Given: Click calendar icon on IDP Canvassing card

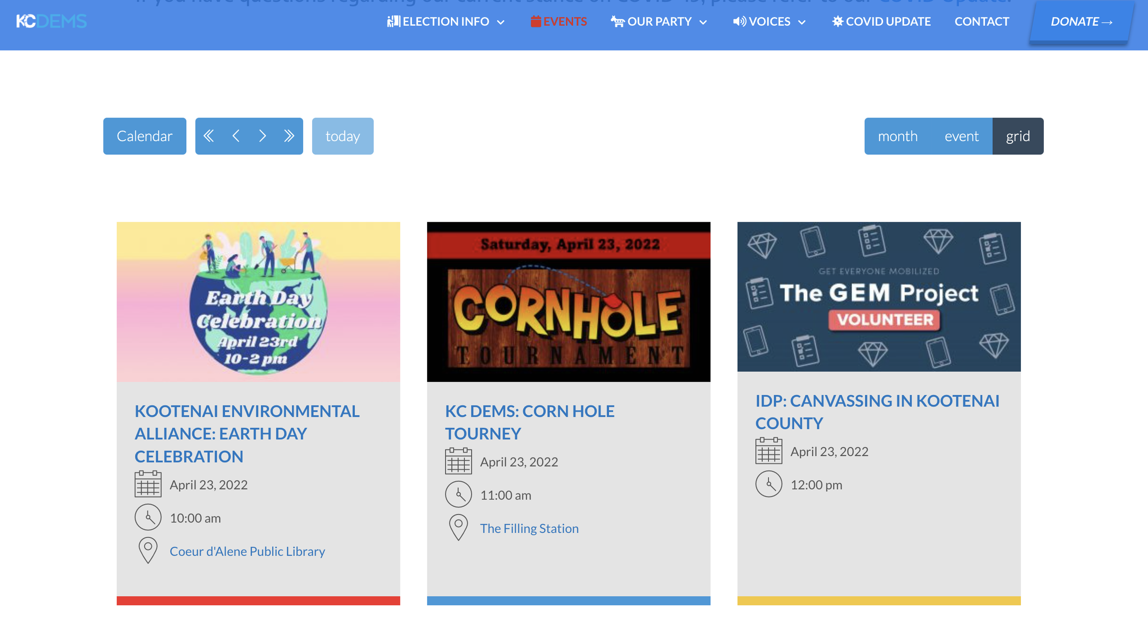Looking at the screenshot, I should (x=769, y=451).
